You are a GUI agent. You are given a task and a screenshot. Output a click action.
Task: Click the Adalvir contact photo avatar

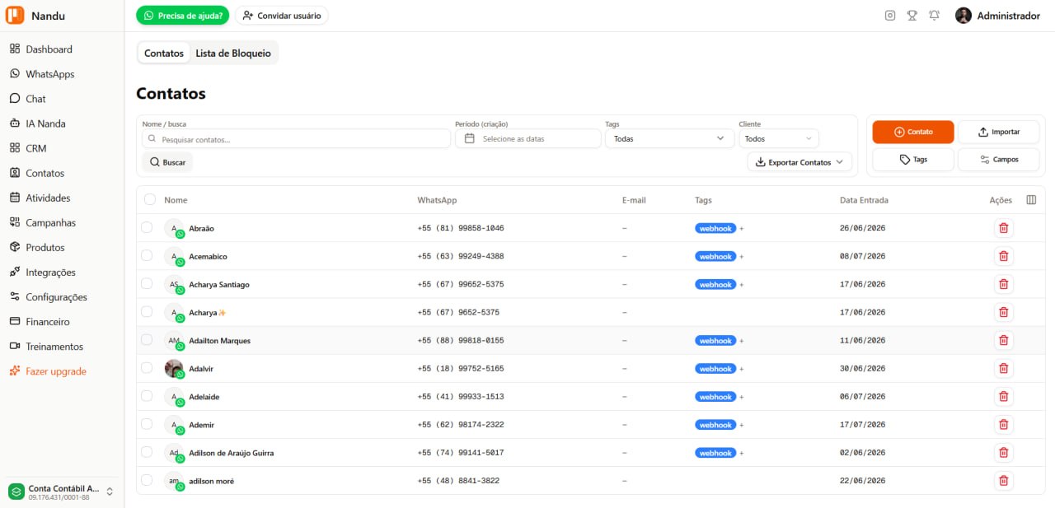click(174, 368)
